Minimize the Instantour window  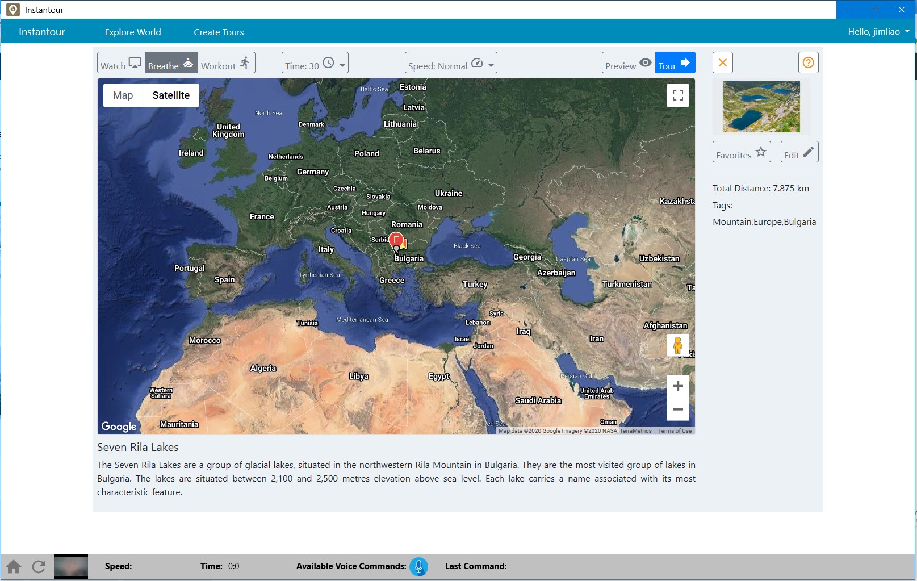click(849, 10)
